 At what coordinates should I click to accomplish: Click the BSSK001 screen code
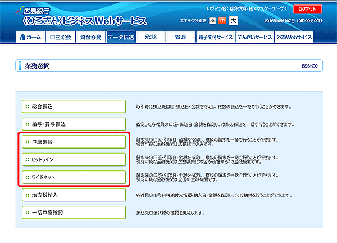point(310,66)
